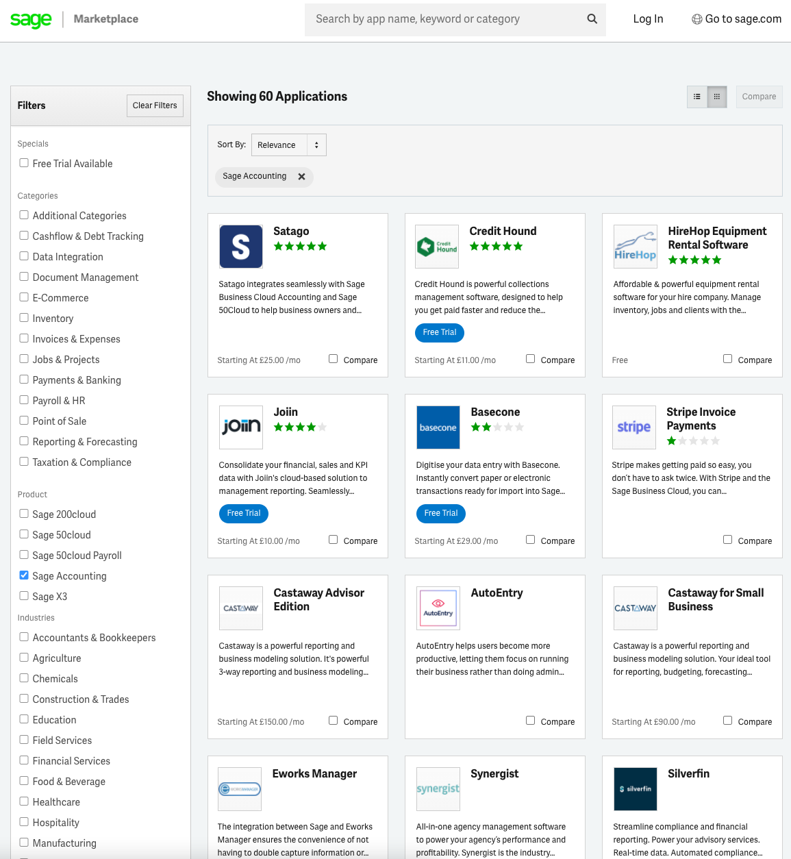Check the Cashflow & Debt Tracking category
The image size is (791, 859).
(x=24, y=236)
